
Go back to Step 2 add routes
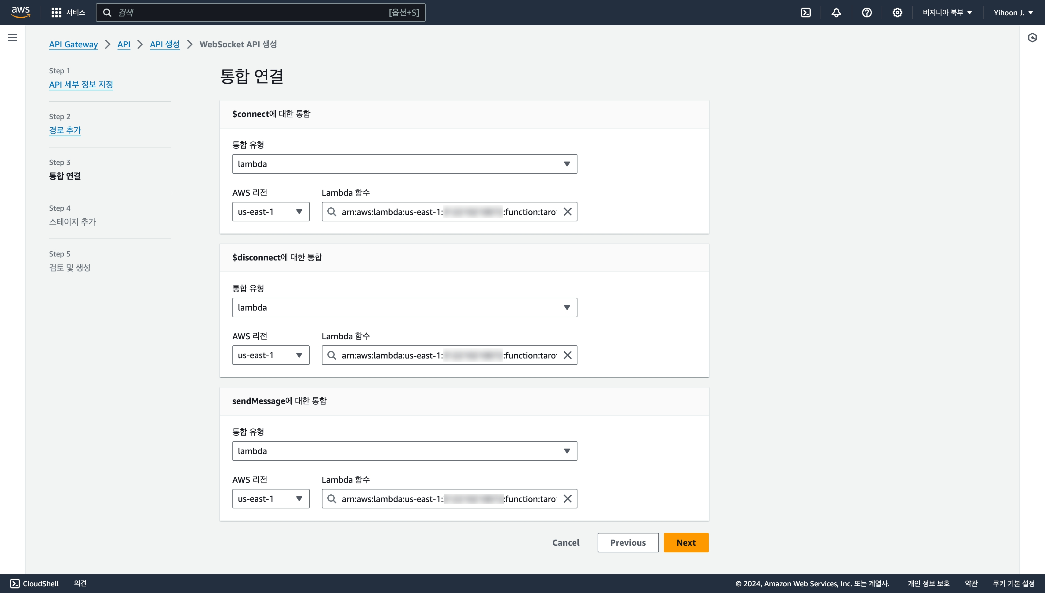click(x=65, y=130)
